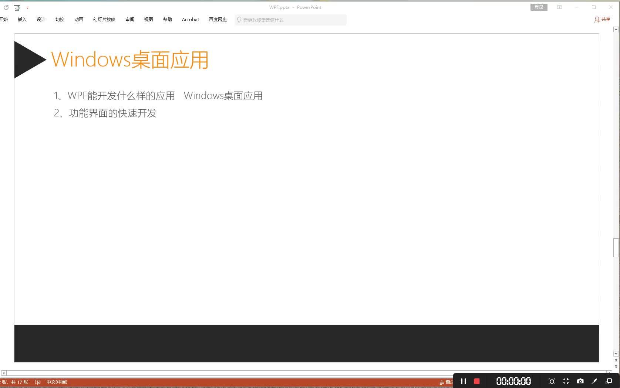Take a screenshot with the camera icon
The width and height of the screenshot is (620, 388).
click(x=580, y=381)
